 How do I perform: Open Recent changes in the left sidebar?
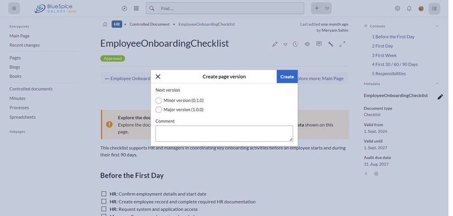click(x=24, y=45)
